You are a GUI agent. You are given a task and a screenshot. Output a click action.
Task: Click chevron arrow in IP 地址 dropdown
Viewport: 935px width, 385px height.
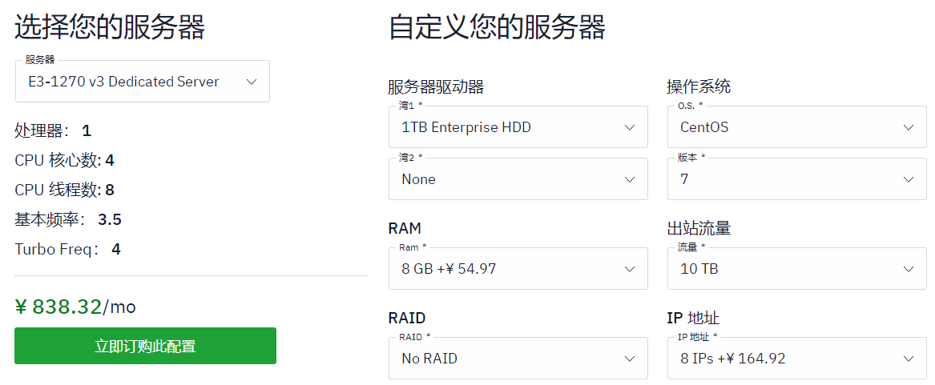(909, 359)
